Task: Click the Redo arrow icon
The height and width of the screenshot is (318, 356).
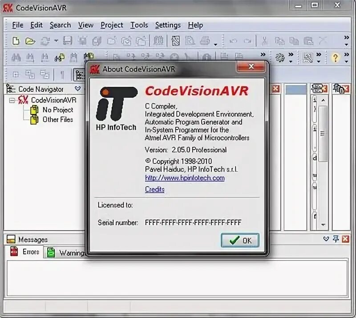Action: (x=247, y=41)
